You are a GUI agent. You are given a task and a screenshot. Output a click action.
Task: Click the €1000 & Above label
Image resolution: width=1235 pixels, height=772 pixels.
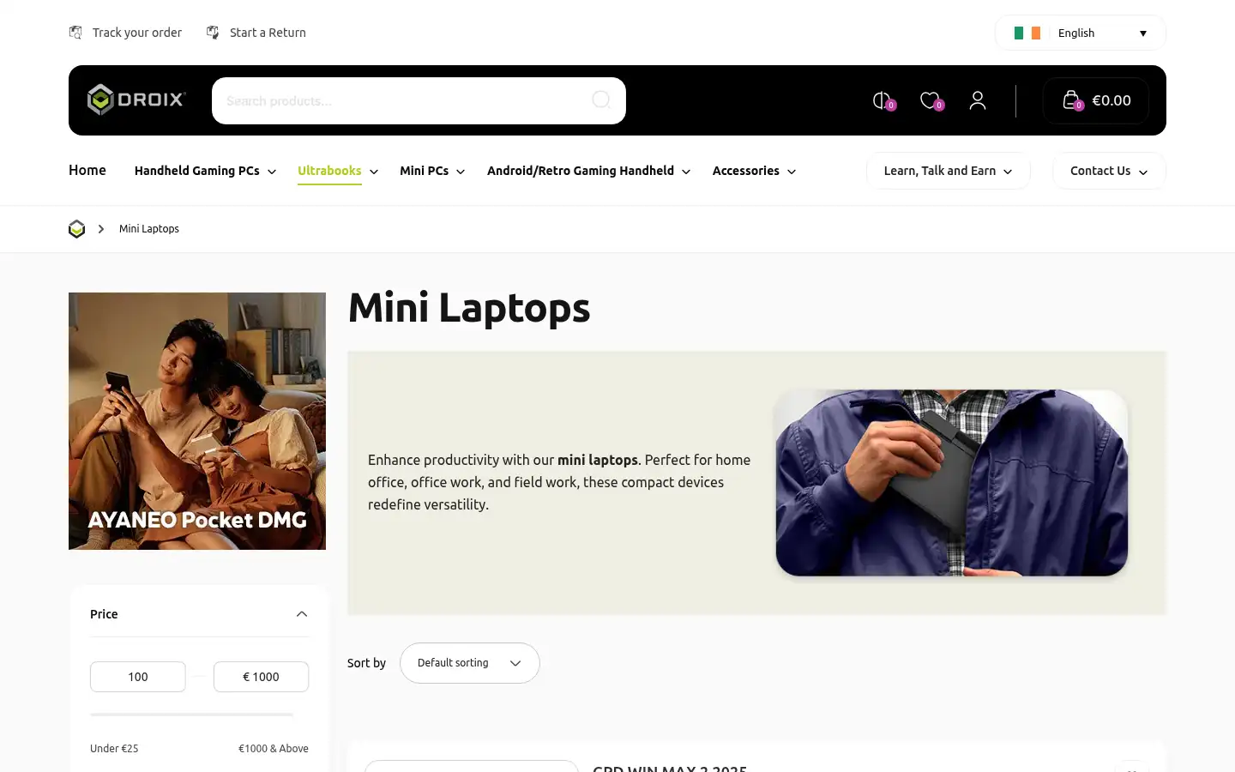pyautogui.click(x=274, y=749)
